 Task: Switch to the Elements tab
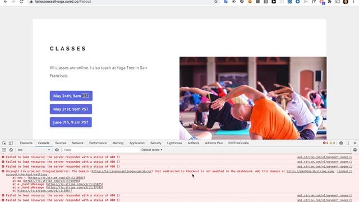[x=26, y=143]
